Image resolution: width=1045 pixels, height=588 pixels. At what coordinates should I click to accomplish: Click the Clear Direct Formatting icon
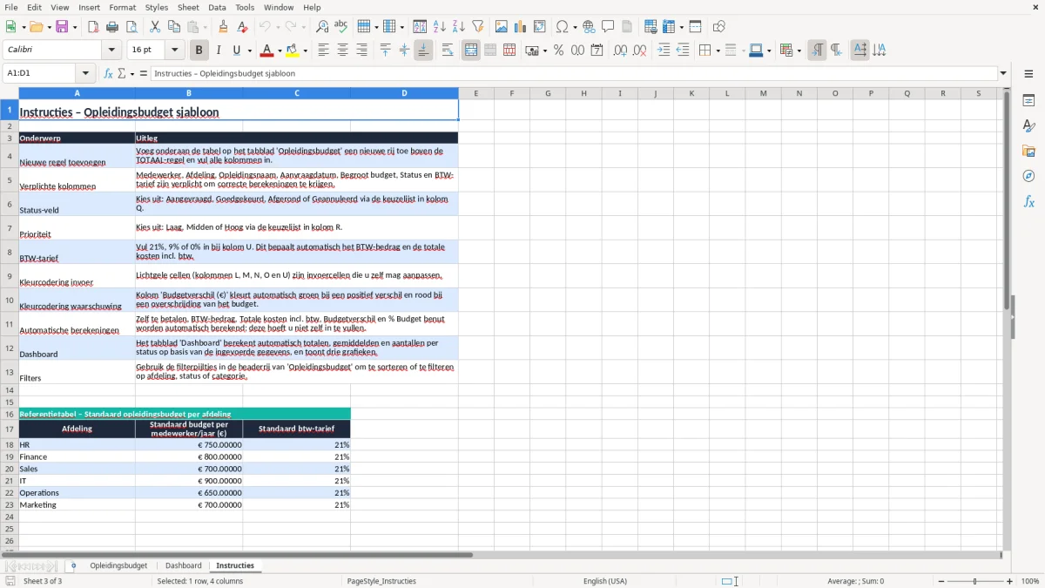tap(243, 27)
